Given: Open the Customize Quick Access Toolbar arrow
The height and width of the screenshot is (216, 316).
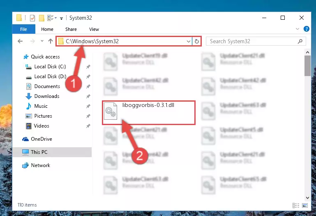Looking at the screenshot, I should pos(61,19).
